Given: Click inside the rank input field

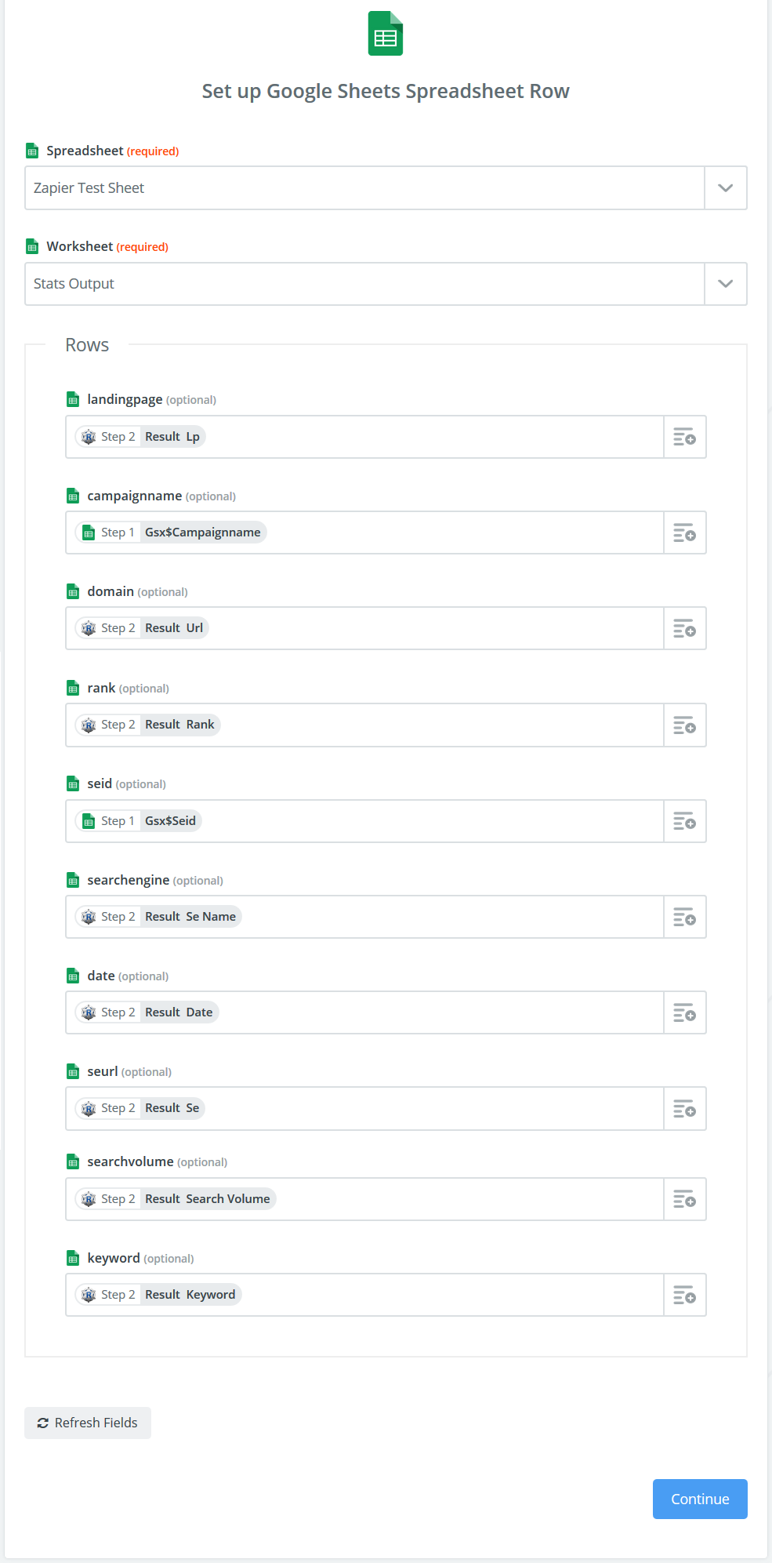Looking at the screenshot, I should pyautogui.click(x=439, y=725).
